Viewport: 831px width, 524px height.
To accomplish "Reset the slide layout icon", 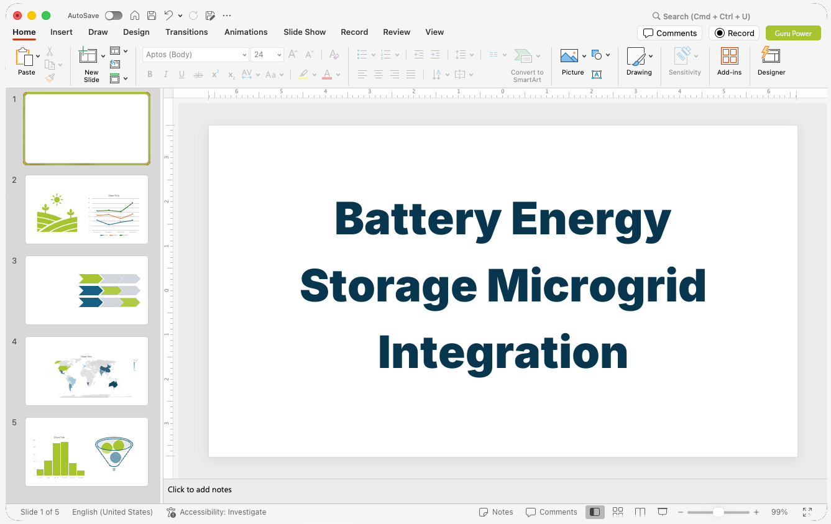I will point(115,64).
